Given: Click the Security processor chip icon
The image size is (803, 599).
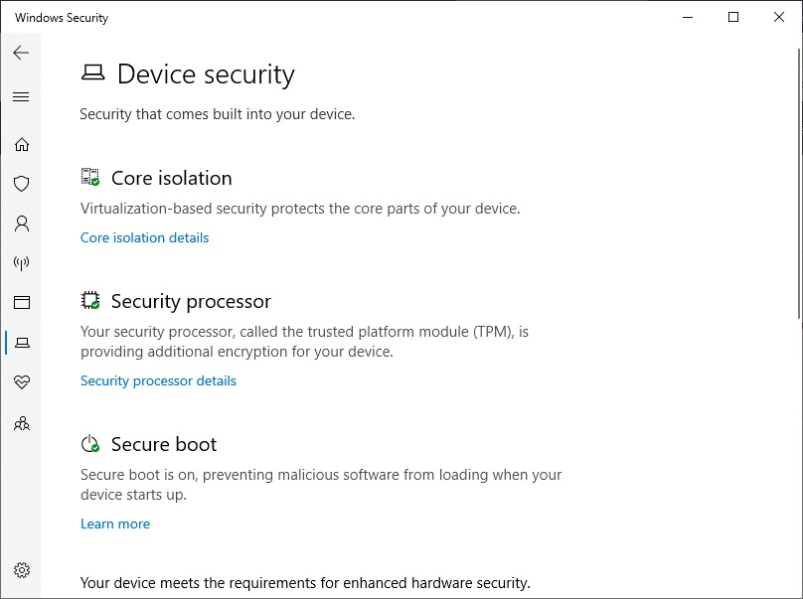Looking at the screenshot, I should coord(90,301).
